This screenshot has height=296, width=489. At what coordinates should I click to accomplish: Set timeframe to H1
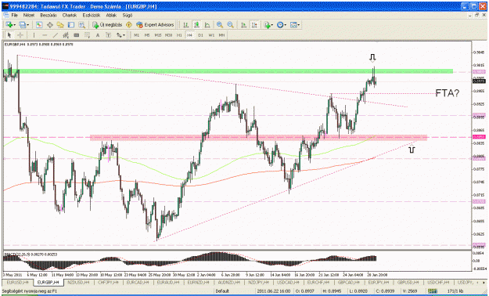(179, 35)
